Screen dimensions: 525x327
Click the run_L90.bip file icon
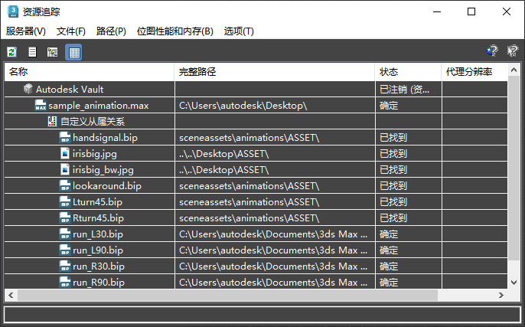click(x=65, y=250)
